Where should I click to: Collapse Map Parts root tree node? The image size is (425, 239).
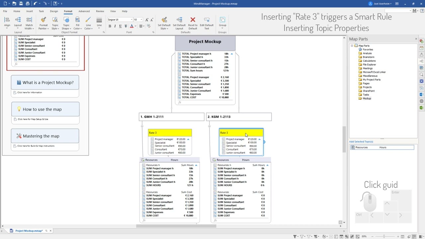point(352,45)
